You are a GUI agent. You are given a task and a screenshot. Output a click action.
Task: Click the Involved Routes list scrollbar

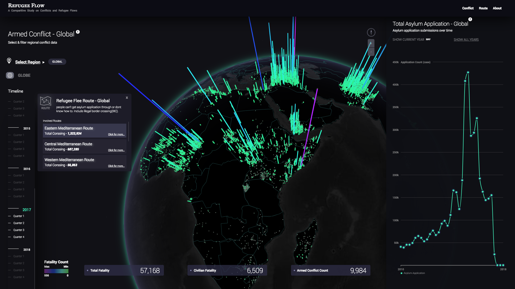(x=129, y=131)
